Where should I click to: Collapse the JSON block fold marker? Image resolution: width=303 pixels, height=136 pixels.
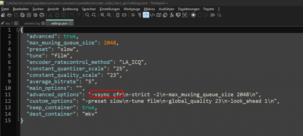[18, 30]
